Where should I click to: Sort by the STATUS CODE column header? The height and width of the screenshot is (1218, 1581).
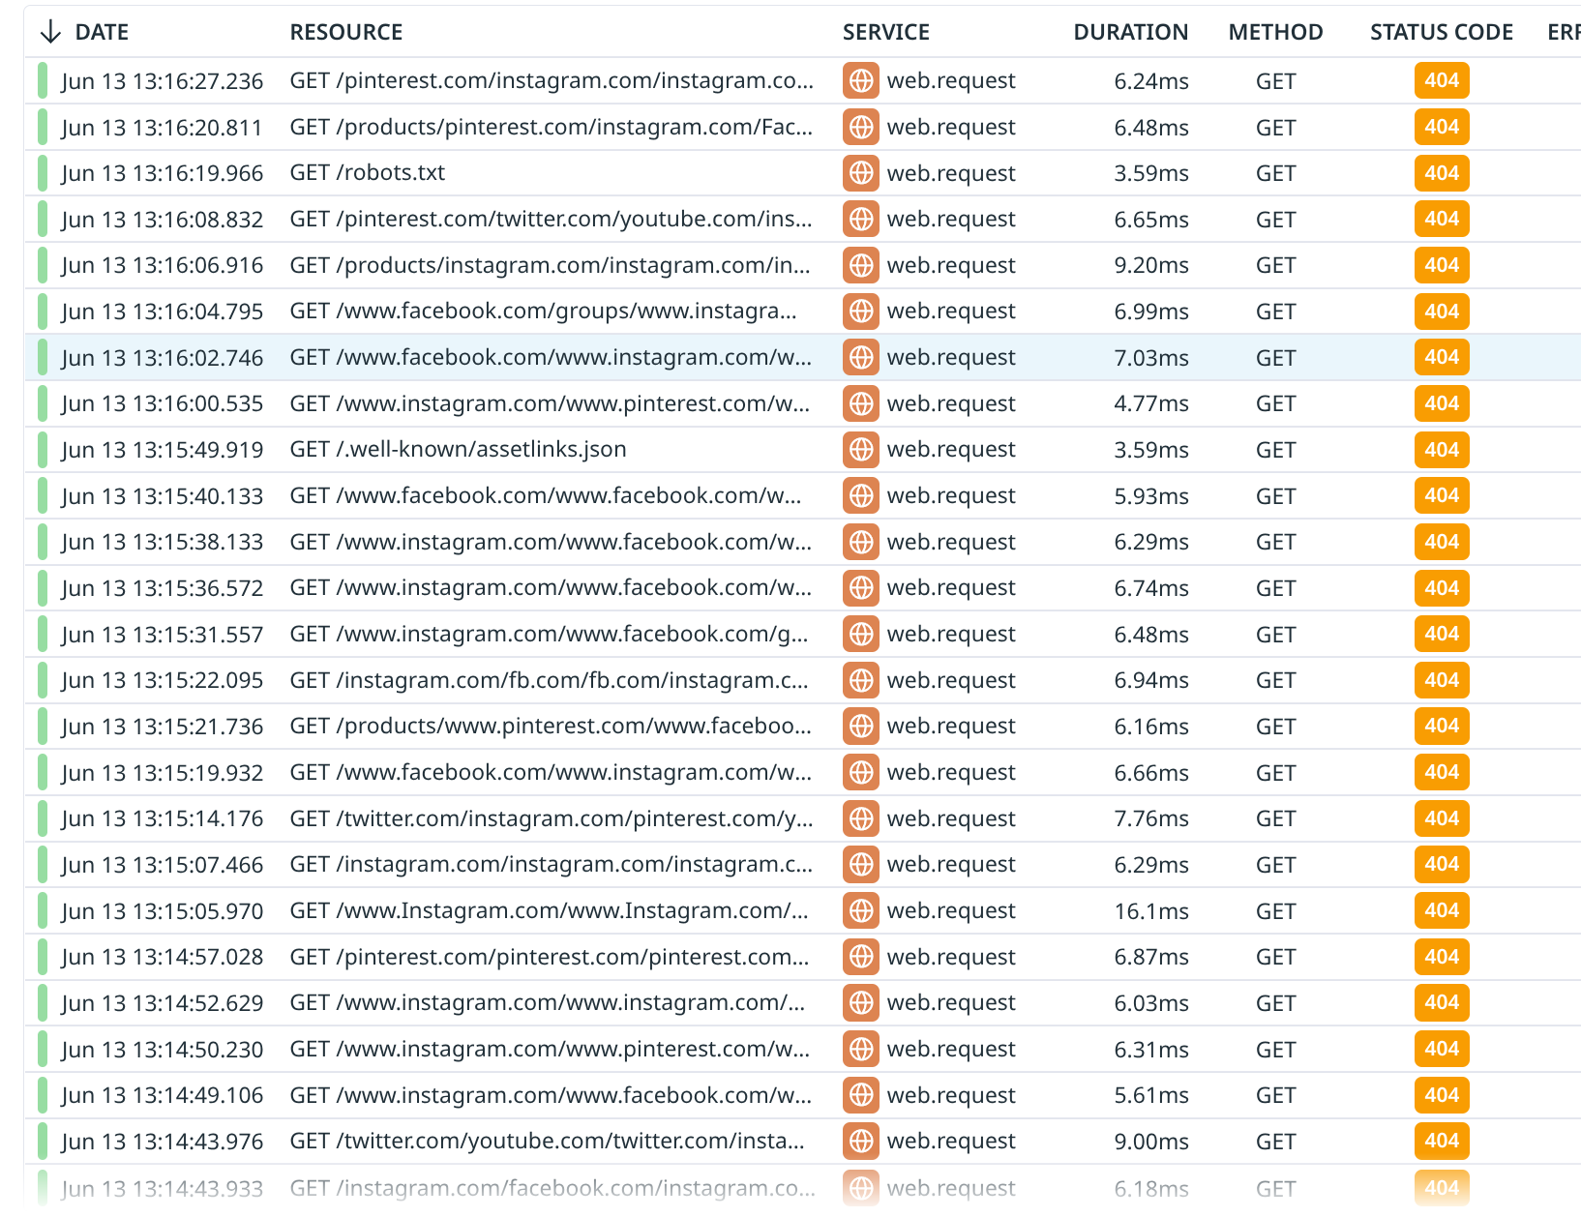point(1442,32)
